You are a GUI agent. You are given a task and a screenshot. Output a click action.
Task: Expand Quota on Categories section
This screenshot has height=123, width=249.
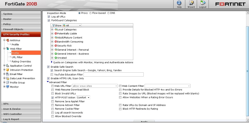click(52, 62)
